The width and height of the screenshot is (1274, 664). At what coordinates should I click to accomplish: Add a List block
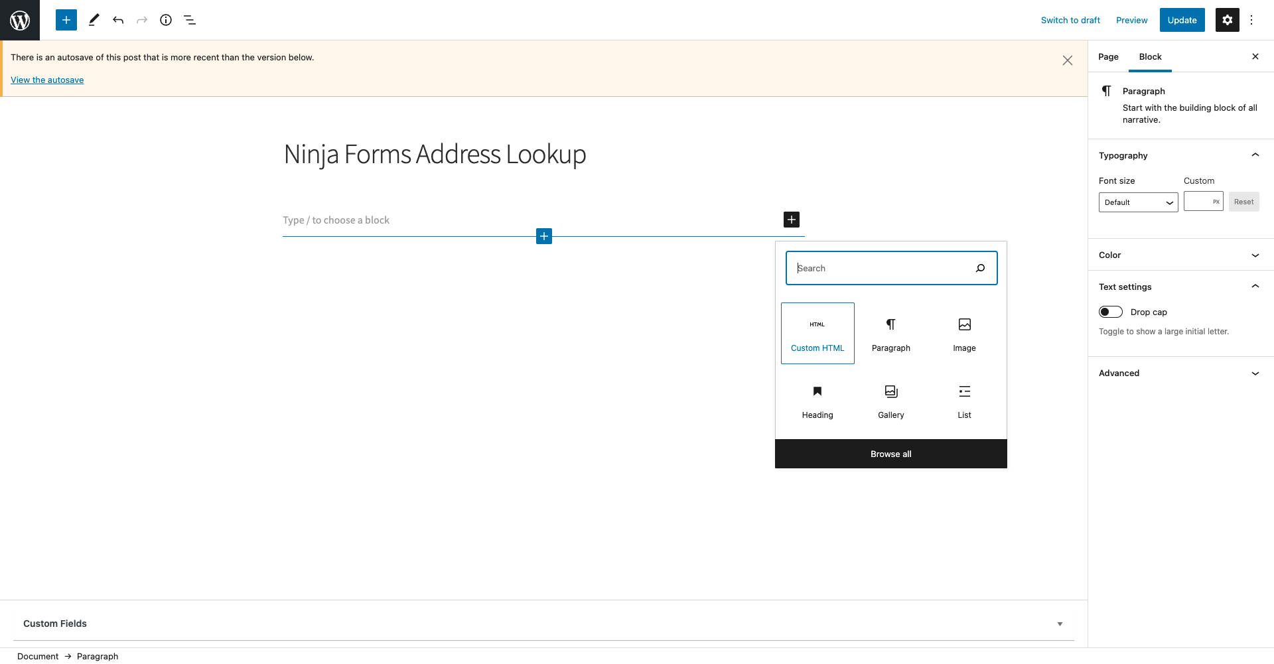[963, 401]
